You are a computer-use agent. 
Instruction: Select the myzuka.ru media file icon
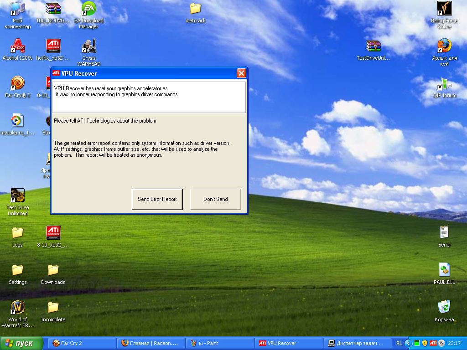(17, 124)
